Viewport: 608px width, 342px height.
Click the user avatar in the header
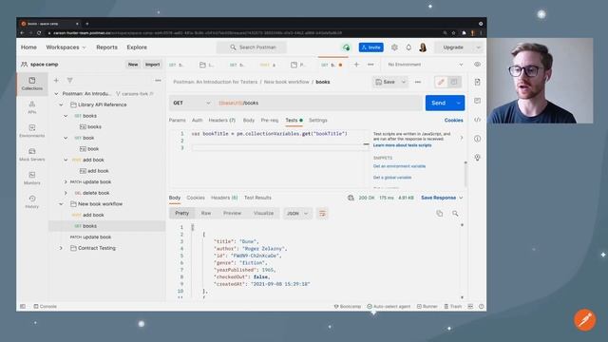click(x=423, y=47)
